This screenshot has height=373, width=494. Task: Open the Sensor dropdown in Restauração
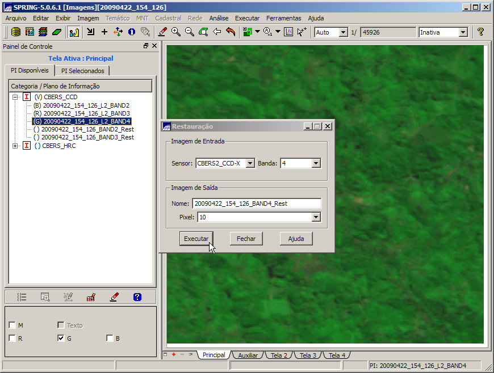250,163
